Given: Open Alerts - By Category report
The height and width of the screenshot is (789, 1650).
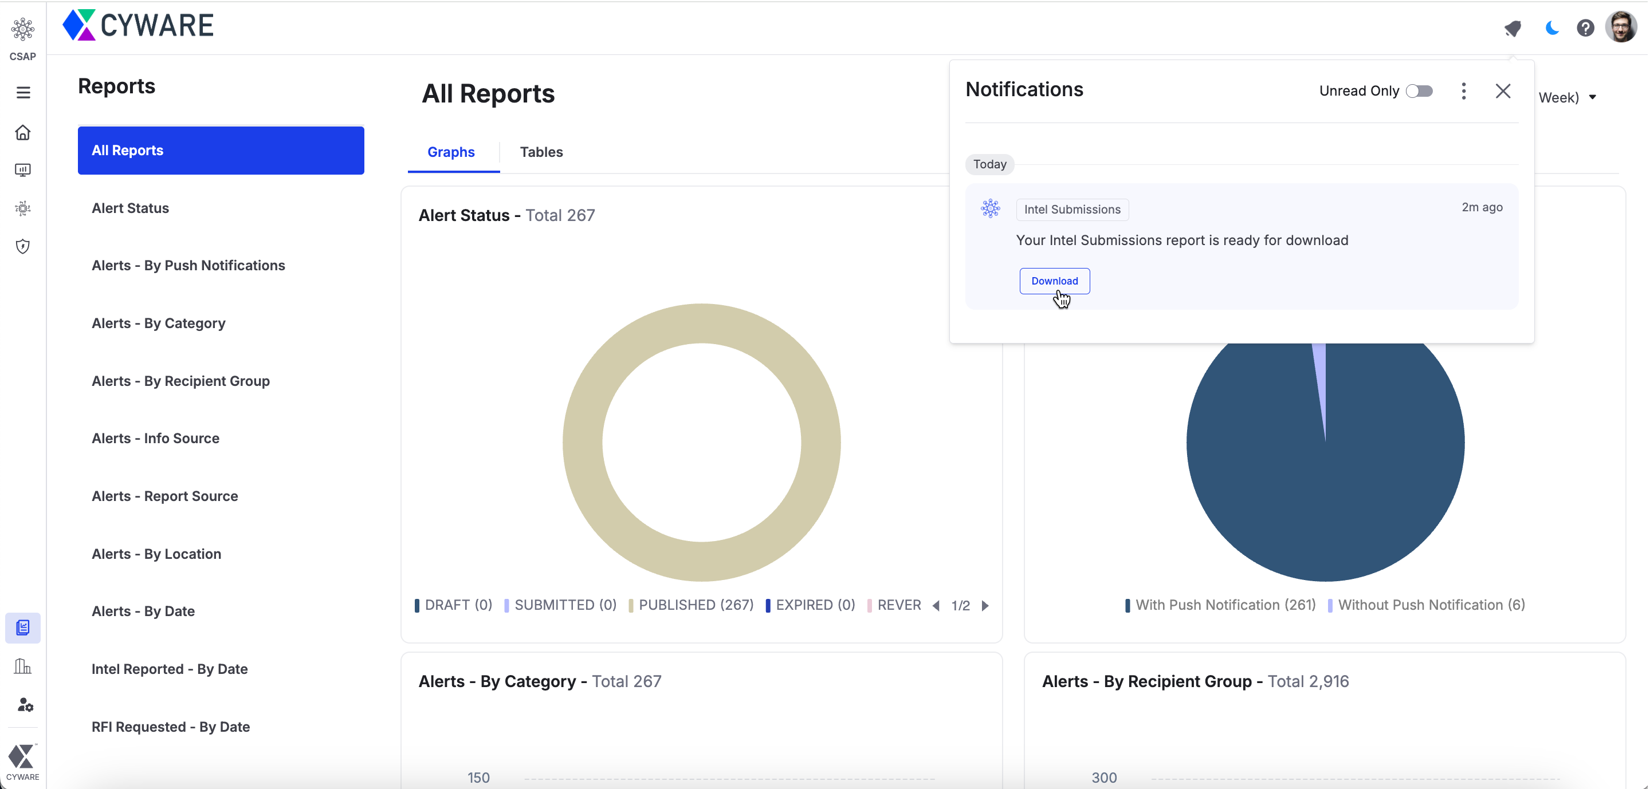Looking at the screenshot, I should [159, 324].
